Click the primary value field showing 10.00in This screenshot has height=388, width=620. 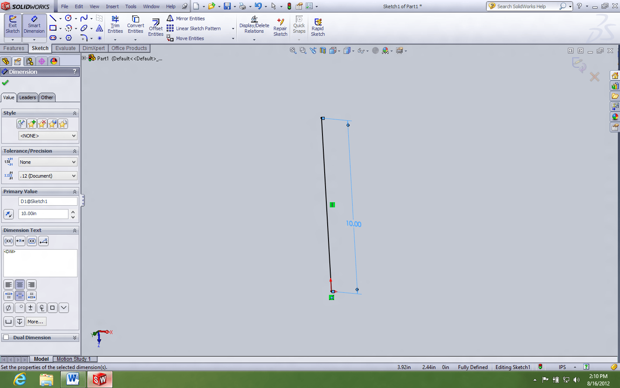[43, 214]
